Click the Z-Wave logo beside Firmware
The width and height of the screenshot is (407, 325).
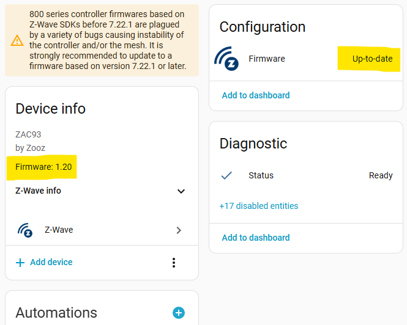coord(226,59)
